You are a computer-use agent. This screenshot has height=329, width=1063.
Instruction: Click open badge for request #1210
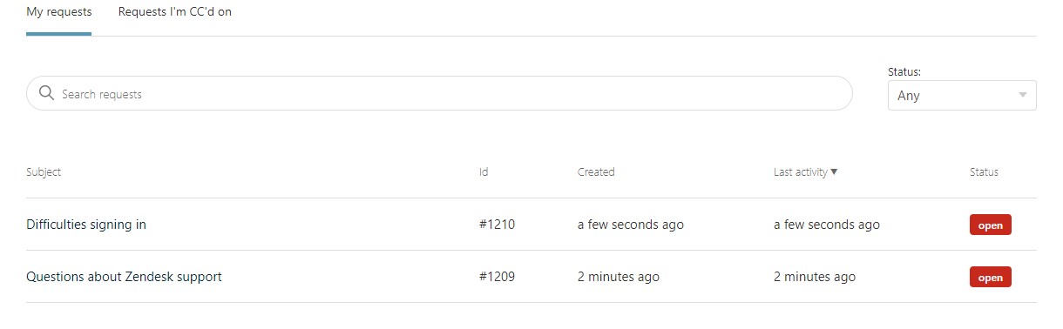pos(991,225)
